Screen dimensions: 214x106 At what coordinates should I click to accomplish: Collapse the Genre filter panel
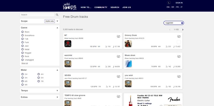click(x=57, y=28)
